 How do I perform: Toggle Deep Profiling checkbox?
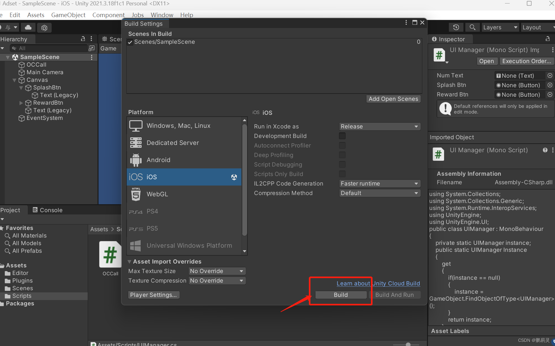click(x=342, y=155)
